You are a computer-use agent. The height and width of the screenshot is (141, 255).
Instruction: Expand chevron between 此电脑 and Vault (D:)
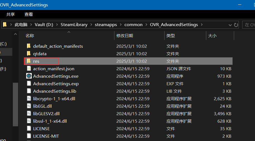tap(31, 25)
